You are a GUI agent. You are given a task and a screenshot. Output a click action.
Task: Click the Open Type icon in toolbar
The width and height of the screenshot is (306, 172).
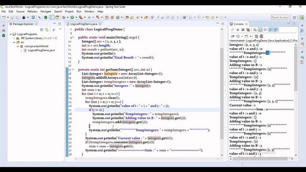pos(127,17)
